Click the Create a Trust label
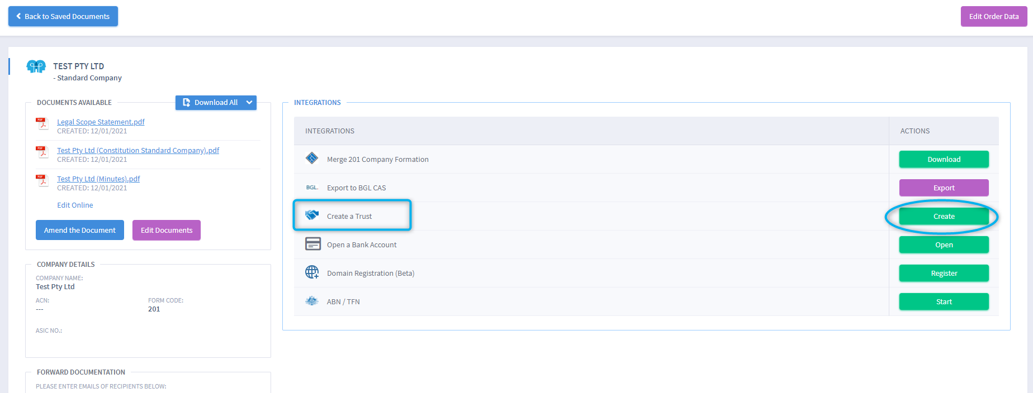This screenshot has height=393, width=1033. tap(349, 216)
